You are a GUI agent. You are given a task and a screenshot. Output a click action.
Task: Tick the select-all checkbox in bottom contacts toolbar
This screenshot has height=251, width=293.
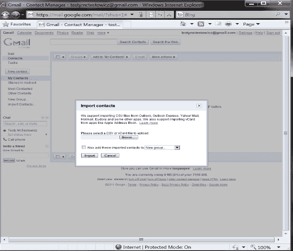[x=58, y=156]
